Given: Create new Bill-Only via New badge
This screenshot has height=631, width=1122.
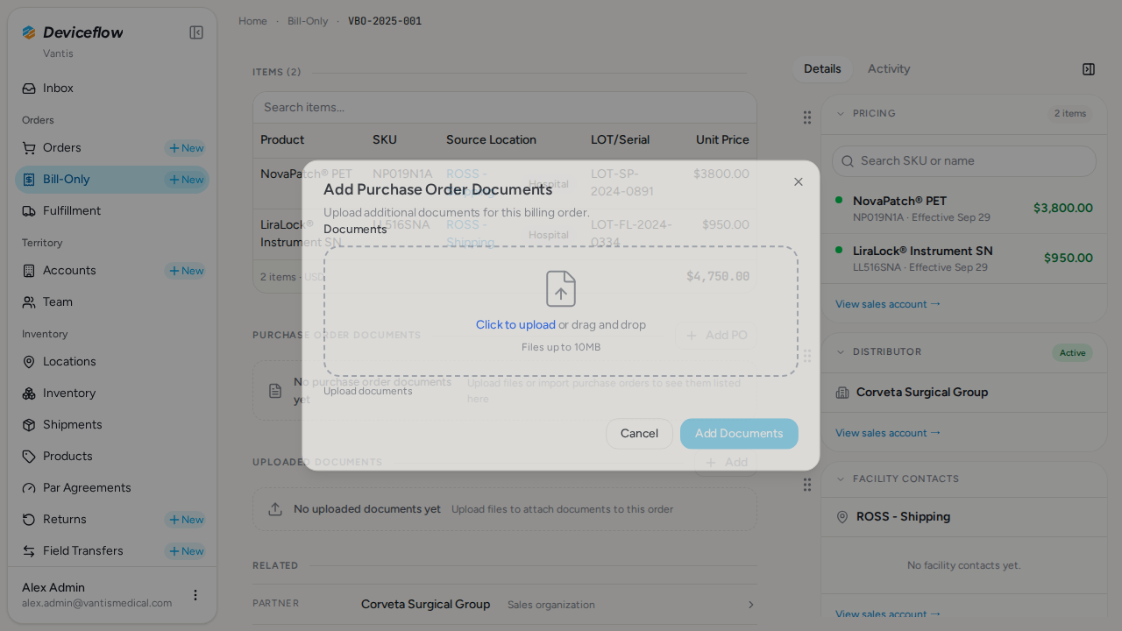Looking at the screenshot, I should 186,180.
